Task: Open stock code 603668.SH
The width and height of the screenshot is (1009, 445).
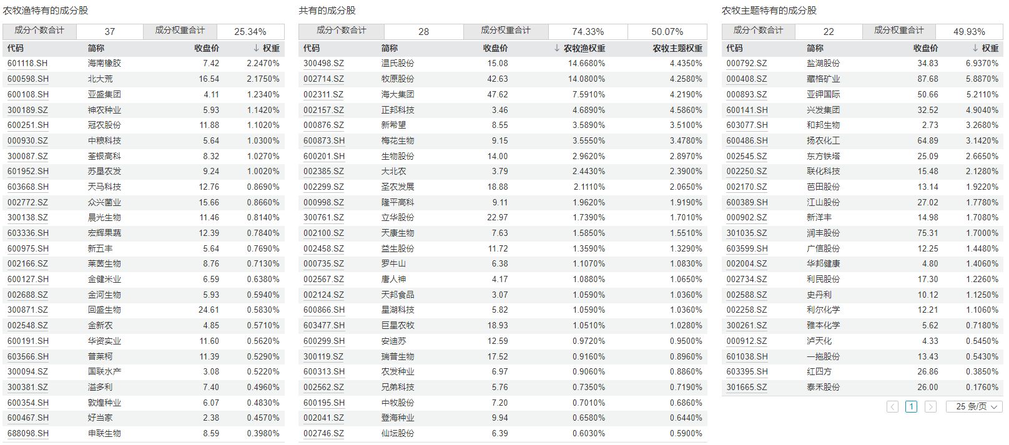Action: [x=27, y=187]
